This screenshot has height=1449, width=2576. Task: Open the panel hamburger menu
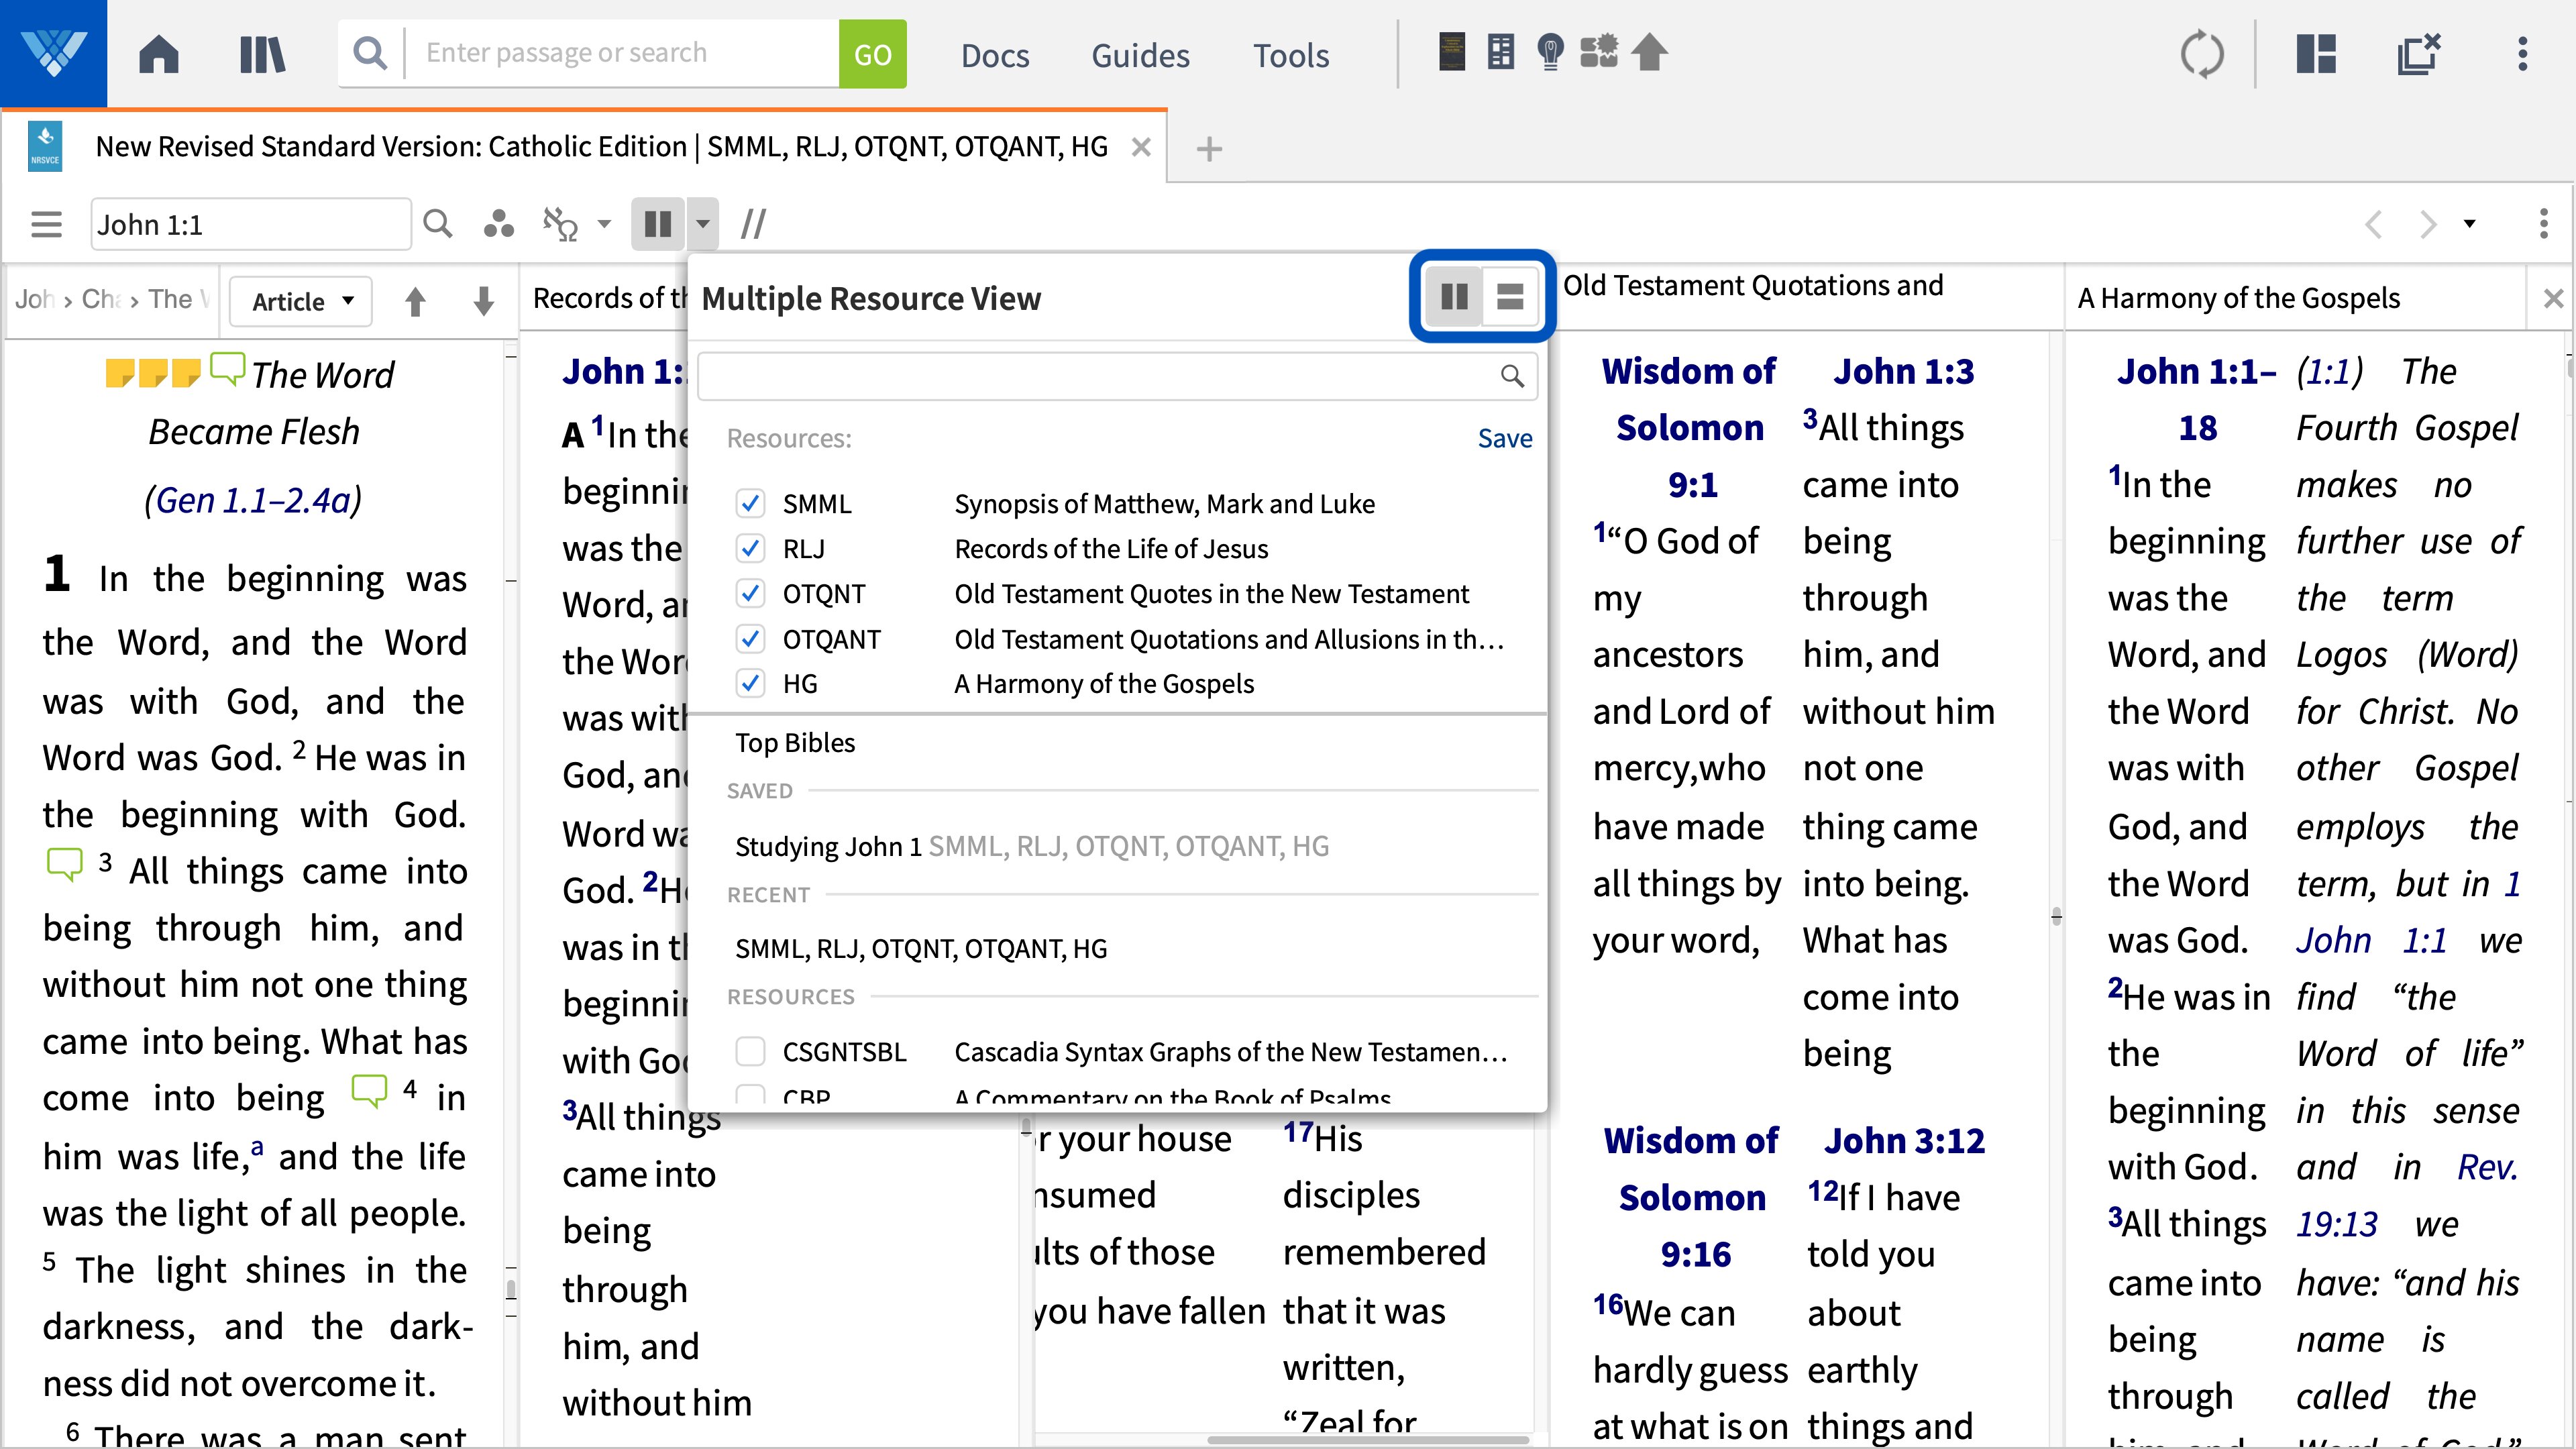coord(46,224)
